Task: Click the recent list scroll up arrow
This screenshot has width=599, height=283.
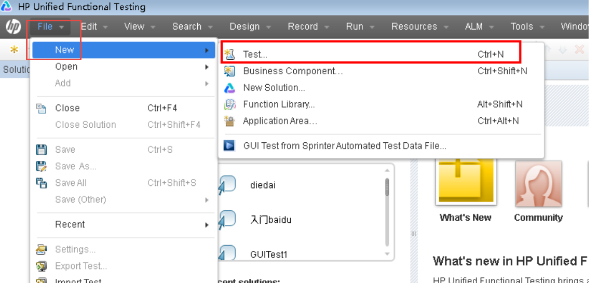Action: 387,171
